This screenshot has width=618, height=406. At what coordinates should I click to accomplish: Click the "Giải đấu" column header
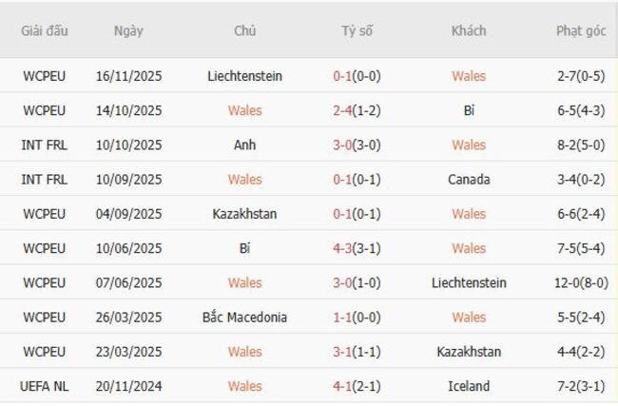click(45, 30)
